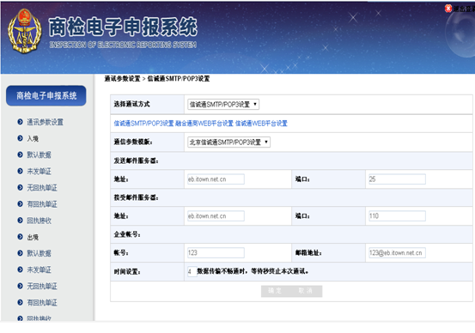Select the 有回执单证 item under 入境
Screen dimensions: 475x333
[42, 204]
